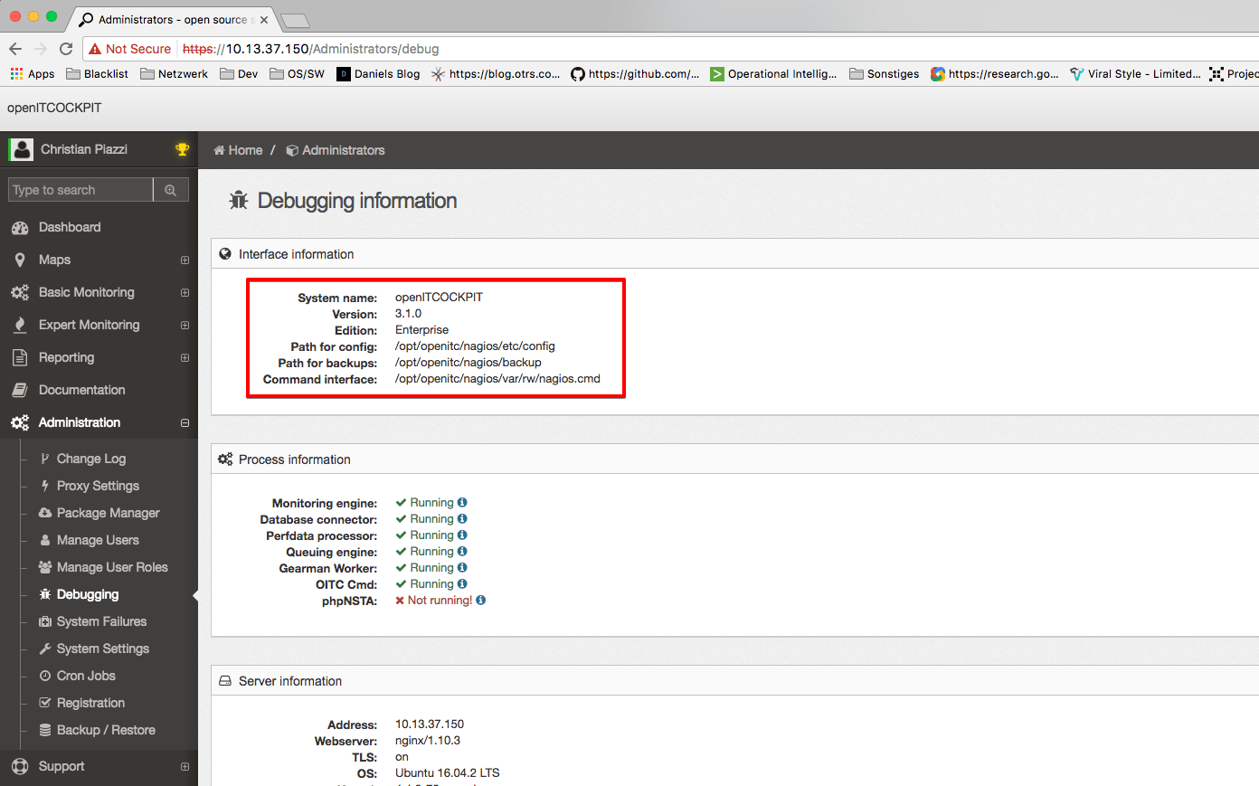Expand the Reporting submenu plus icon

tap(185, 358)
